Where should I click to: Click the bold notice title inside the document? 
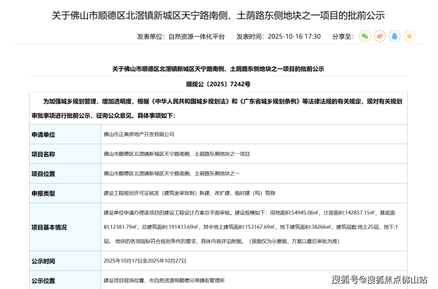(218, 69)
